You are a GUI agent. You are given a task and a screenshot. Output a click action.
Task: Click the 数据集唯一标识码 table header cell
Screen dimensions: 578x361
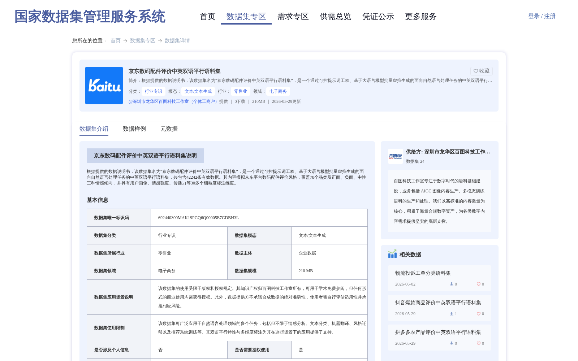pyautogui.click(x=119, y=218)
